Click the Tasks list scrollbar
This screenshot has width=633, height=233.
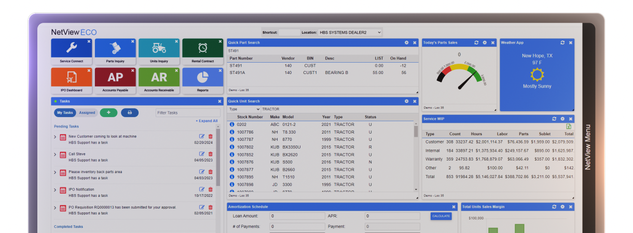(218, 158)
